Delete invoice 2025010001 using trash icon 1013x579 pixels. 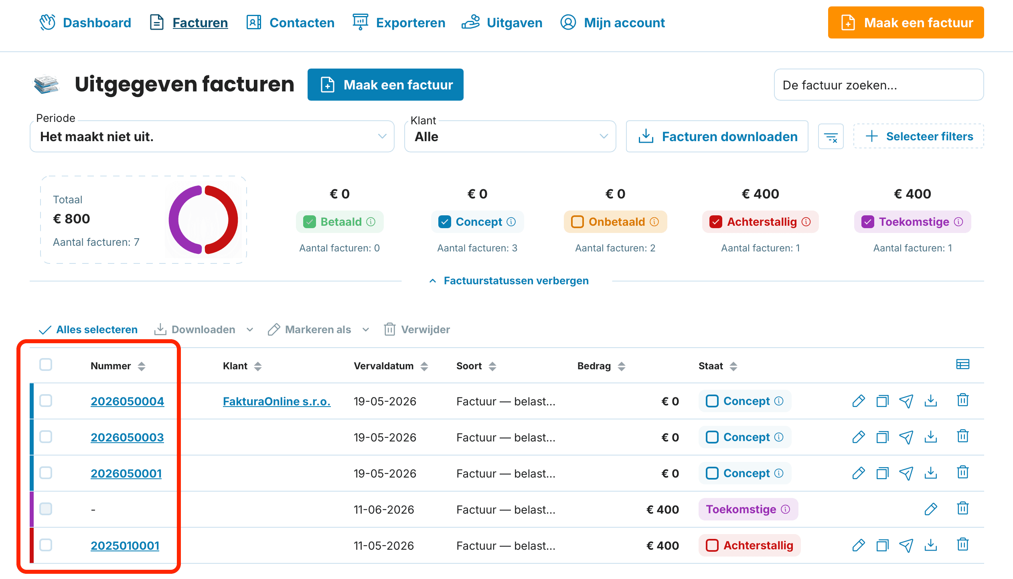click(962, 545)
